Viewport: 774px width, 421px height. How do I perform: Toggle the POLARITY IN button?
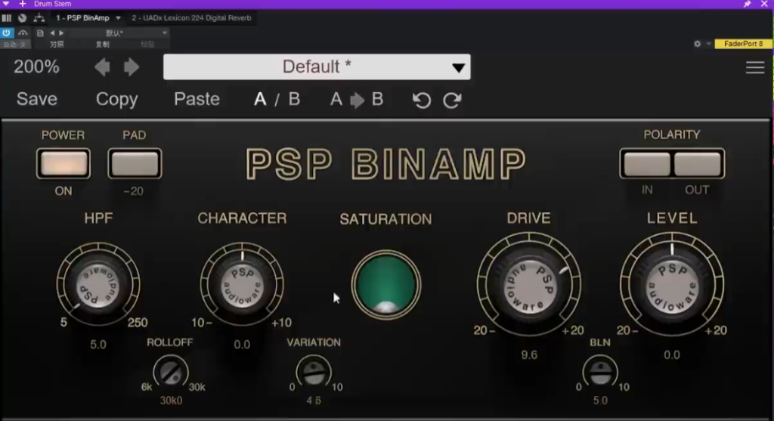[646, 164]
